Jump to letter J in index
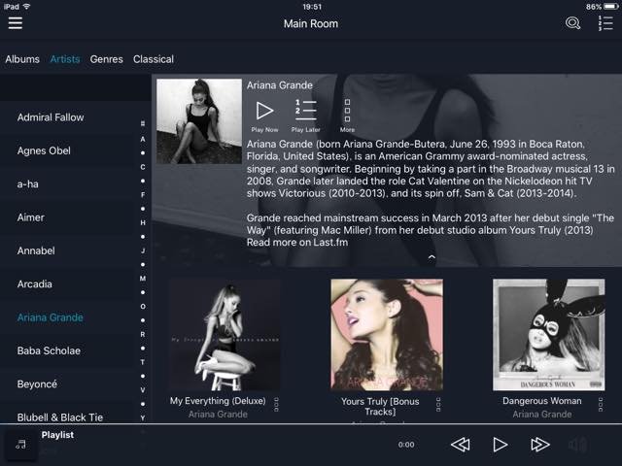The image size is (622, 466). (x=143, y=250)
